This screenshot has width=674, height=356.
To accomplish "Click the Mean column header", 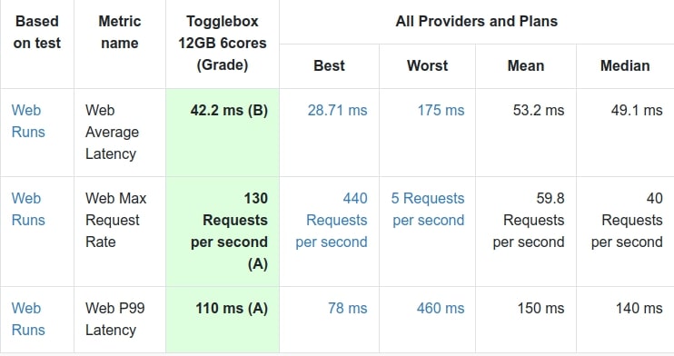I will [x=526, y=65].
